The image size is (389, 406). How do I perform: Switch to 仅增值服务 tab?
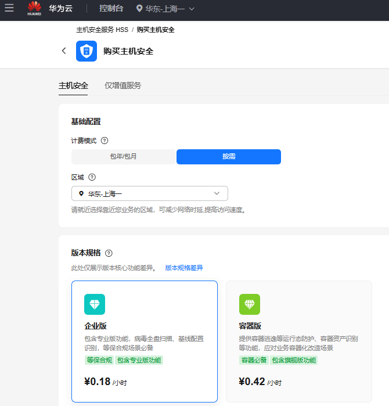coord(123,86)
